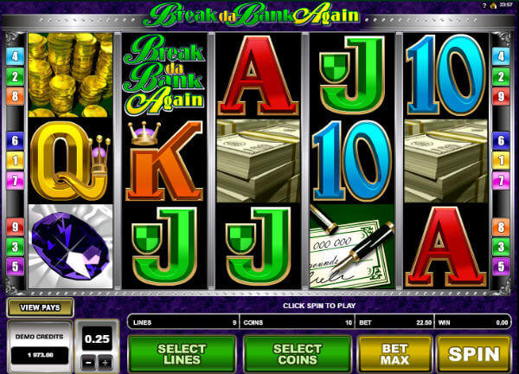
Task: Select payline 4 marker on left side
Action: tap(15, 56)
